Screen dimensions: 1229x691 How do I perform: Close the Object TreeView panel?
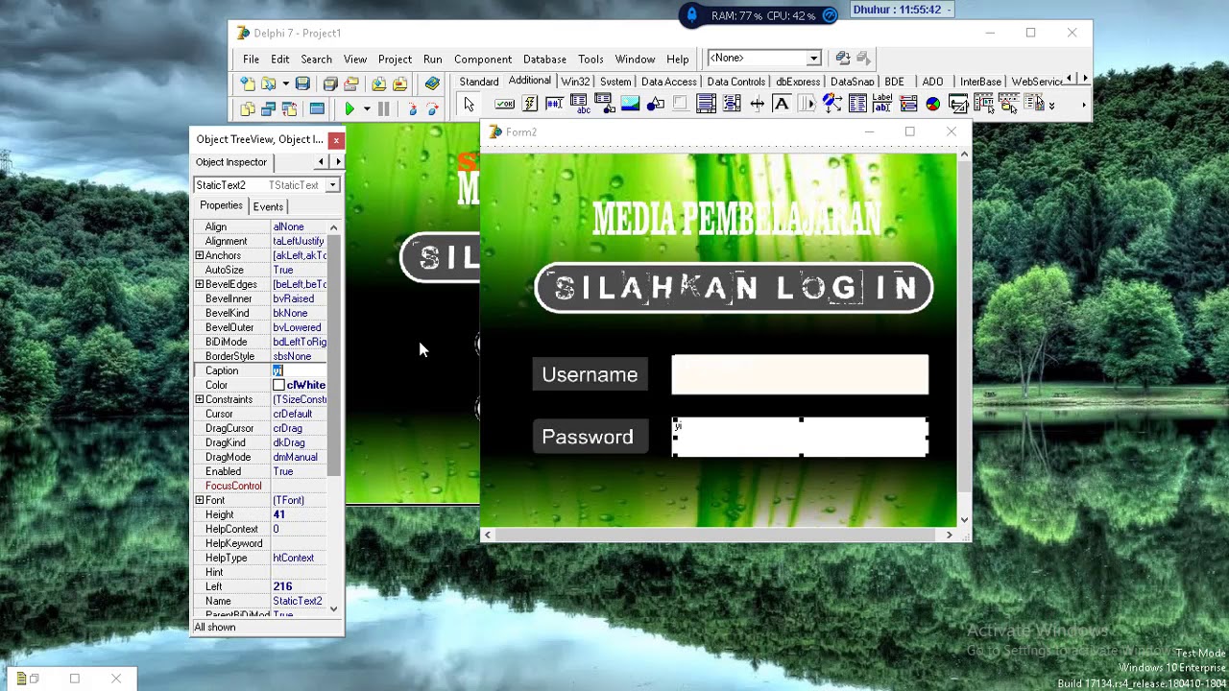coord(336,140)
